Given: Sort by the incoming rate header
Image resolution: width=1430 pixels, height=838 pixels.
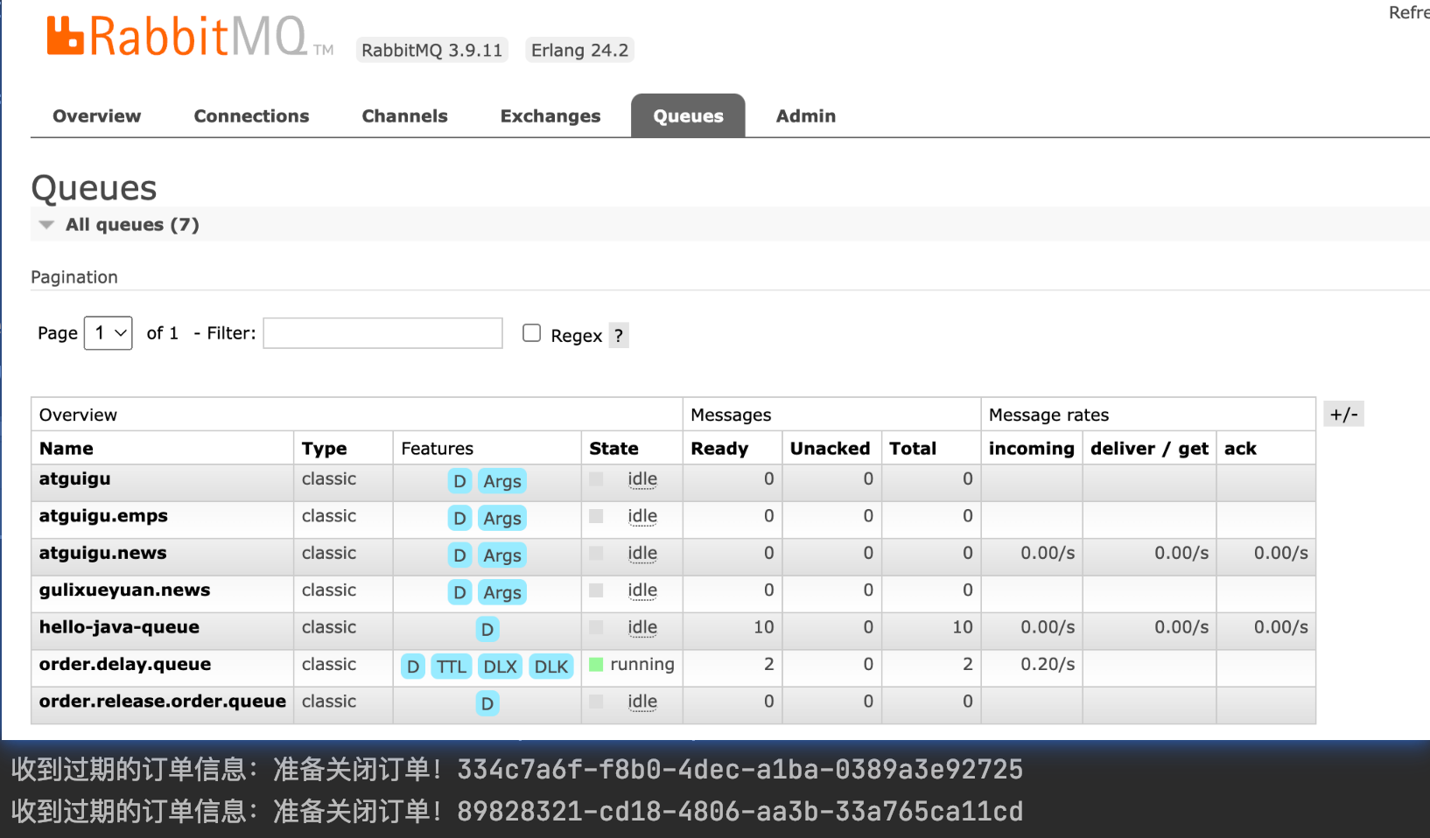Looking at the screenshot, I should point(1031,449).
